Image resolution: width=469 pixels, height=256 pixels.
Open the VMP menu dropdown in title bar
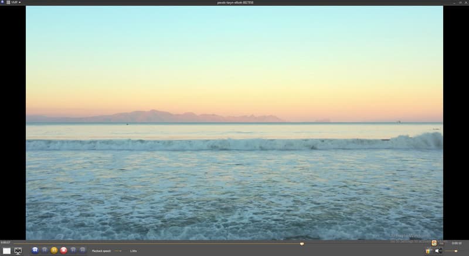coord(16,2)
